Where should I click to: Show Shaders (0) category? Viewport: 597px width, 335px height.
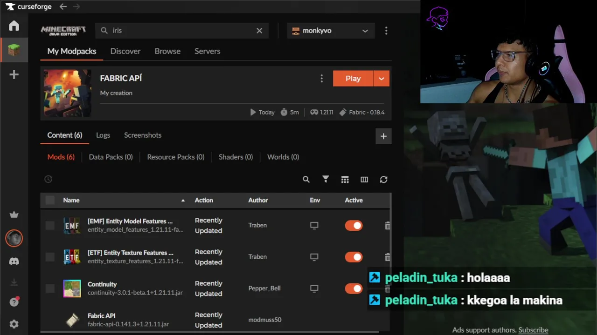[236, 157]
